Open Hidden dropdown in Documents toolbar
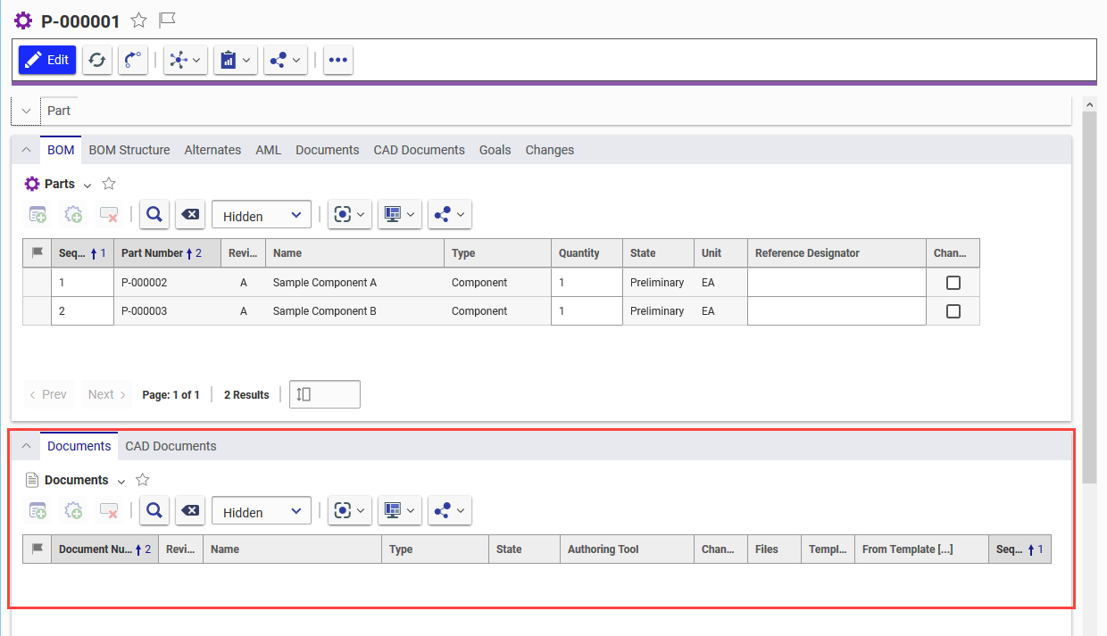Image resolution: width=1107 pixels, height=636 pixels. tap(262, 511)
